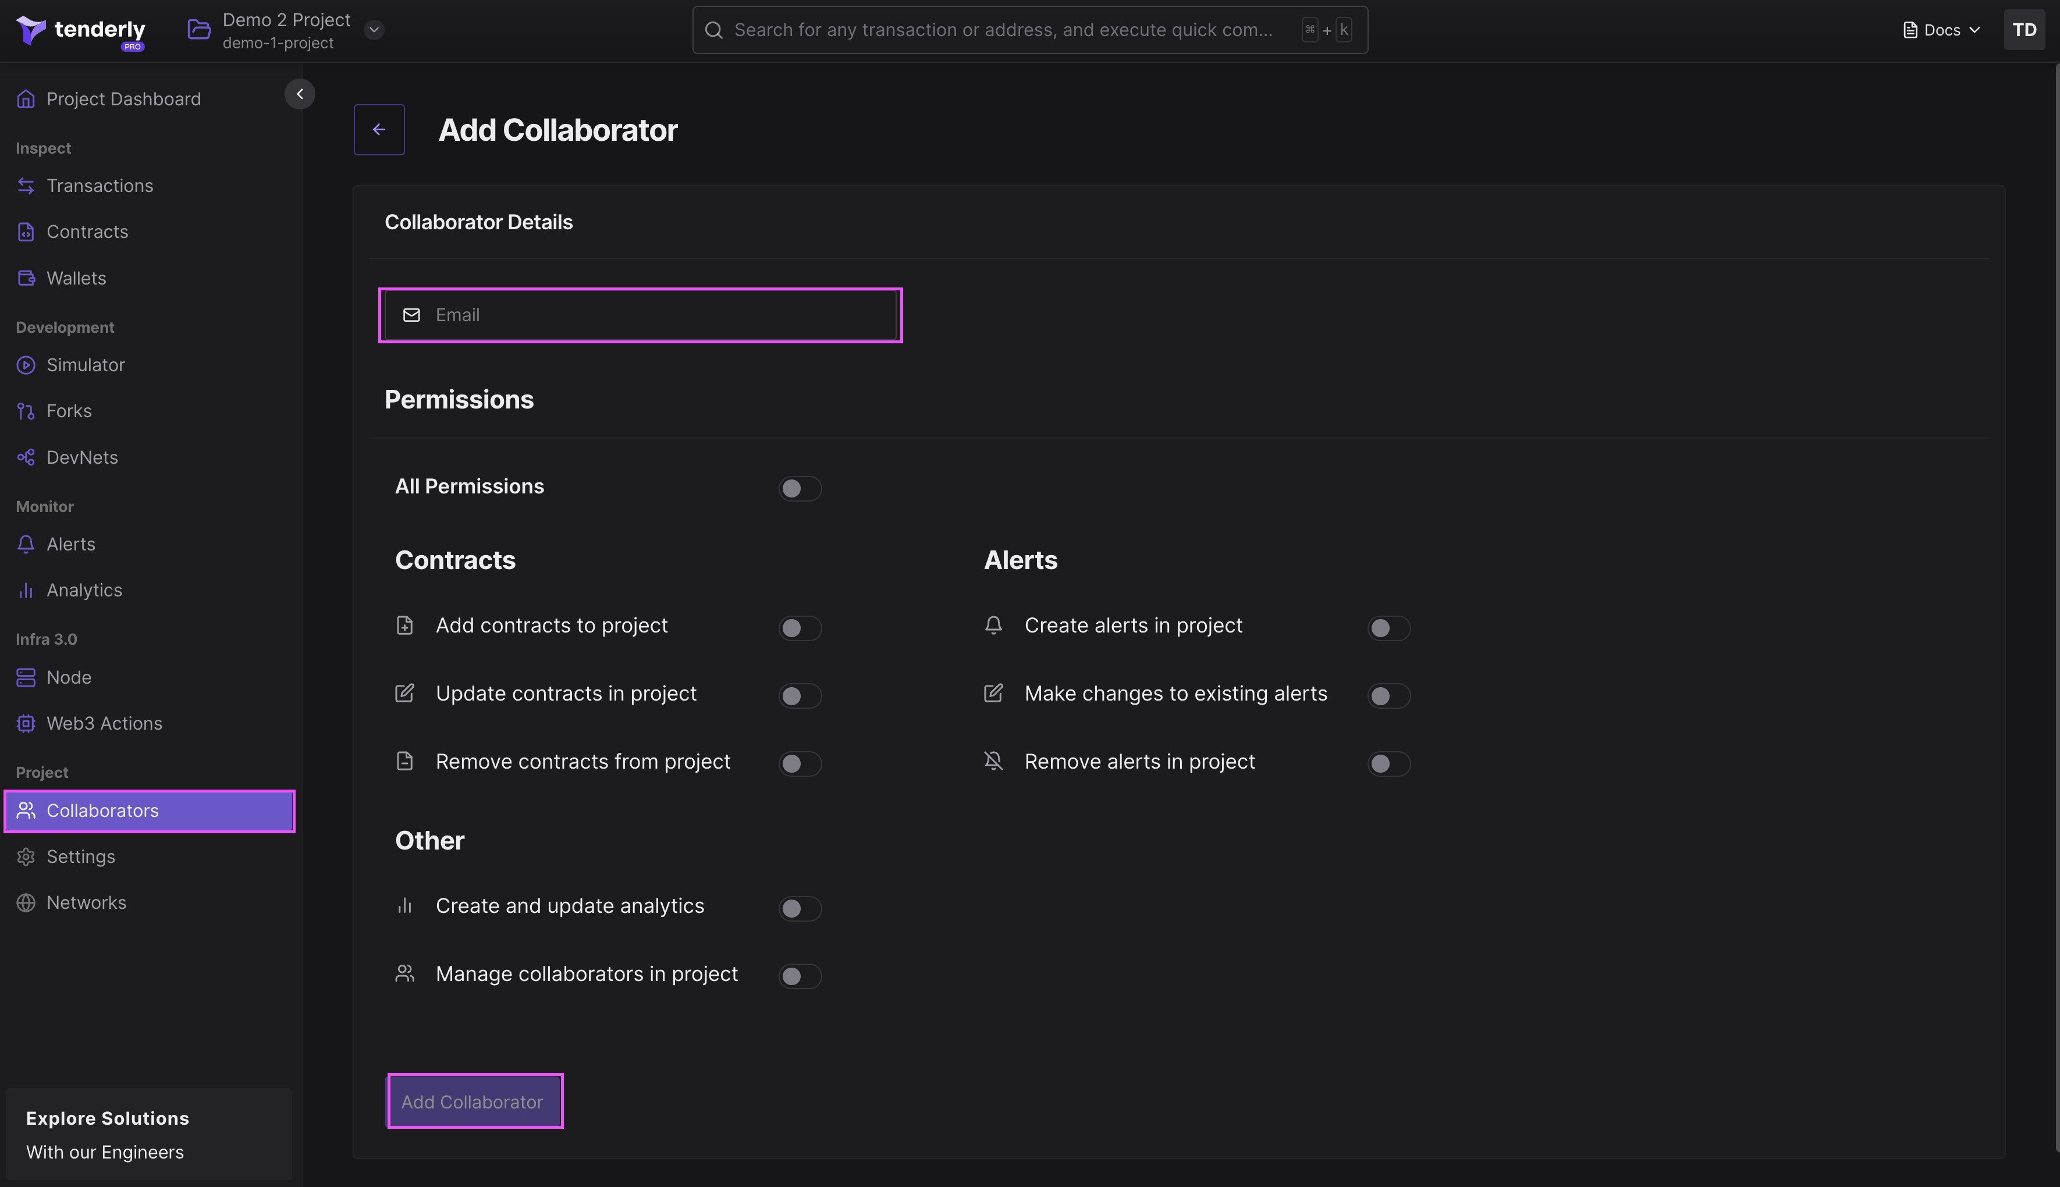Click the Settings gear icon
This screenshot has width=2060, height=1187.
click(x=26, y=857)
